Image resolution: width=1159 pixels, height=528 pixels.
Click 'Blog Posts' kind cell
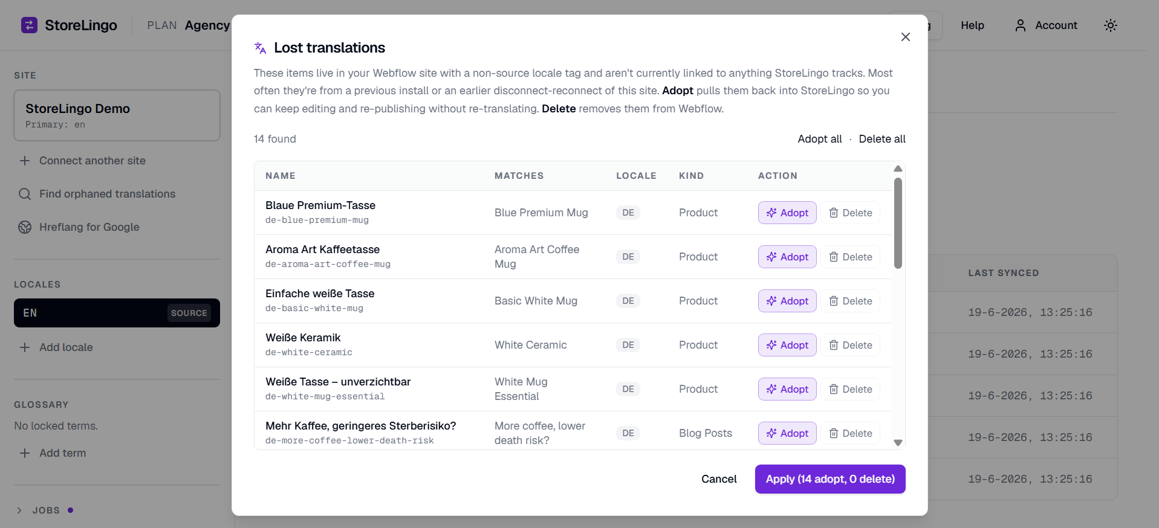point(706,433)
